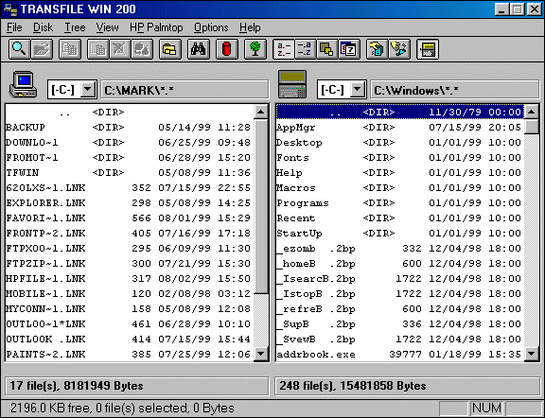Select the TFWIN directory row
Image resolution: width=545 pixels, height=418 pixels.
point(129,173)
